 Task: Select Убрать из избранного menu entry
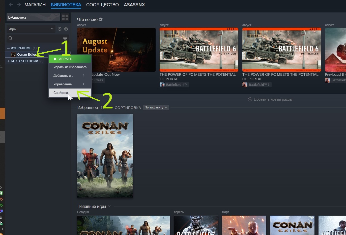click(70, 67)
